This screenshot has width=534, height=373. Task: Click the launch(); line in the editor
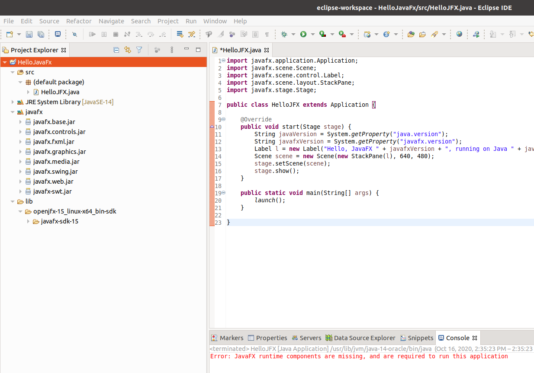click(x=270, y=200)
